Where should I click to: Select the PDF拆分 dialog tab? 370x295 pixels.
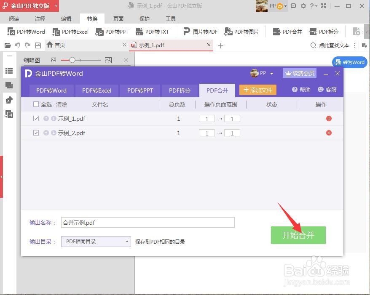pyautogui.click(x=180, y=90)
